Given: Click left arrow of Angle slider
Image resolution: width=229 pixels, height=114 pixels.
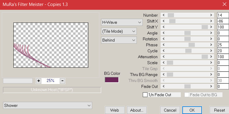Looking at the screenshot, I should (x=164, y=33).
